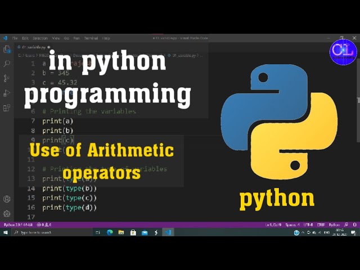Open Task View on the taskbar
360x270 pixels.
click(98, 232)
